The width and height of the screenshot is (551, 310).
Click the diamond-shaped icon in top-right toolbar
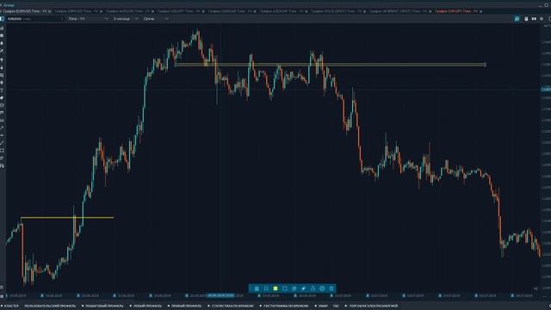pyautogui.click(x=542, y=19)
